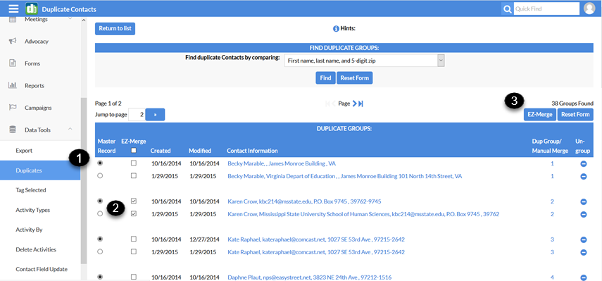Screen dimensions: 602x281
Task: Set Kate Raphael 1/29/2015 as master record
Action: coord(100,251)
